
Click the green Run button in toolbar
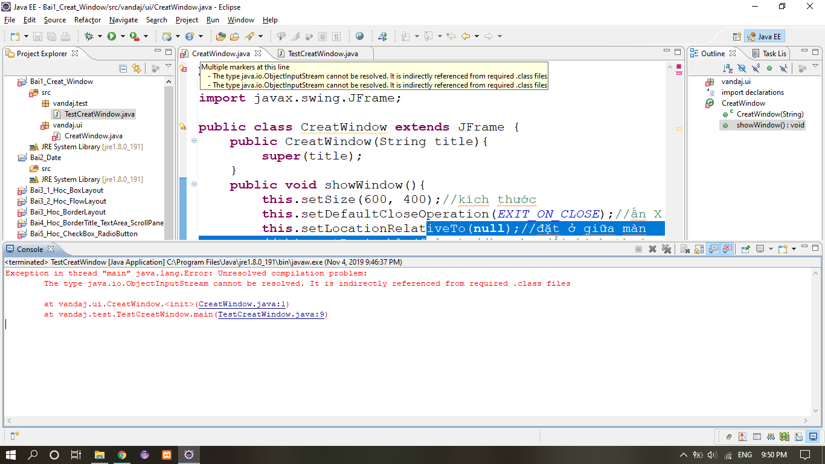(x=112, y=36)
